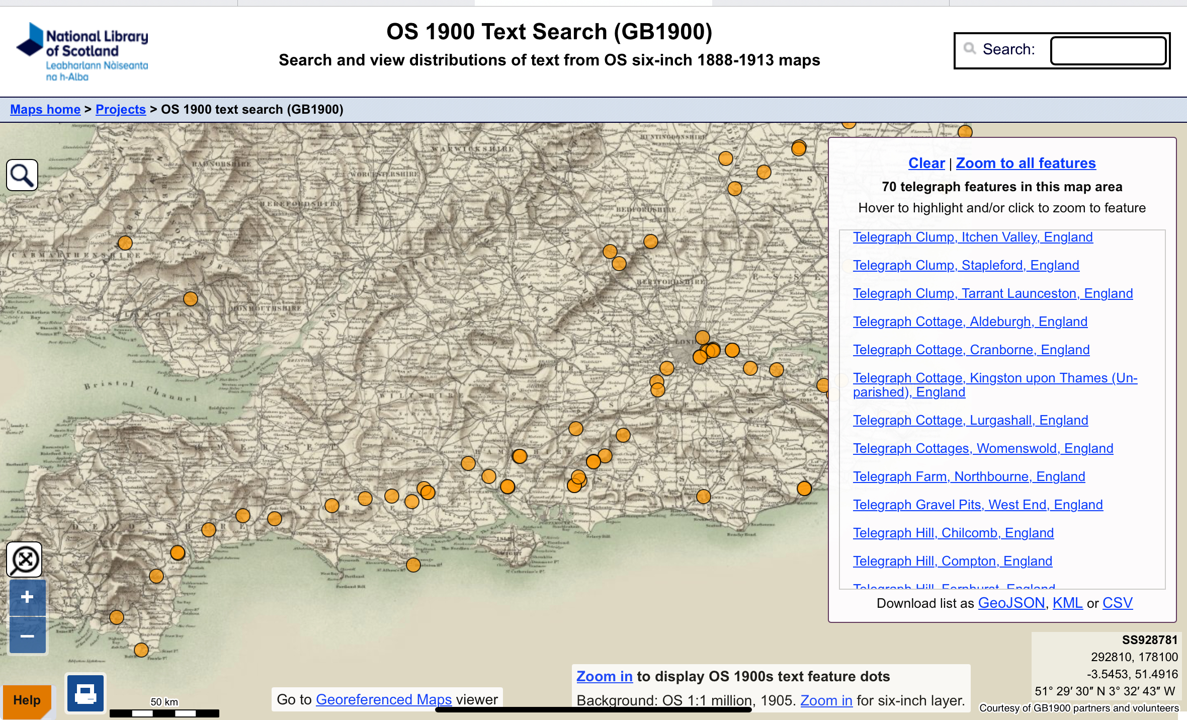This screenshot has width=1187, height=720.
Task: Click the orange marker in Carmarthenshire
Action: point(125,243)
